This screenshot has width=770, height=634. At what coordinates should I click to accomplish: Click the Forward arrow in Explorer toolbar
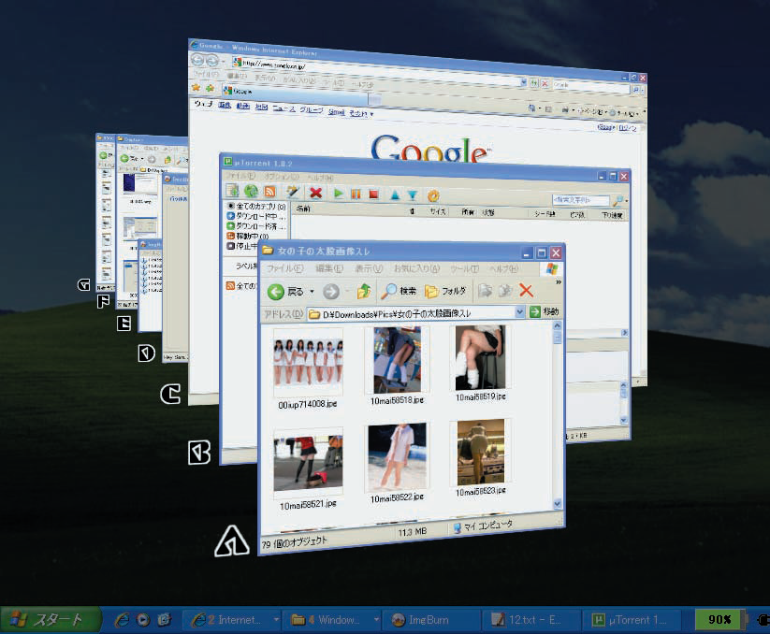[331, 292]
